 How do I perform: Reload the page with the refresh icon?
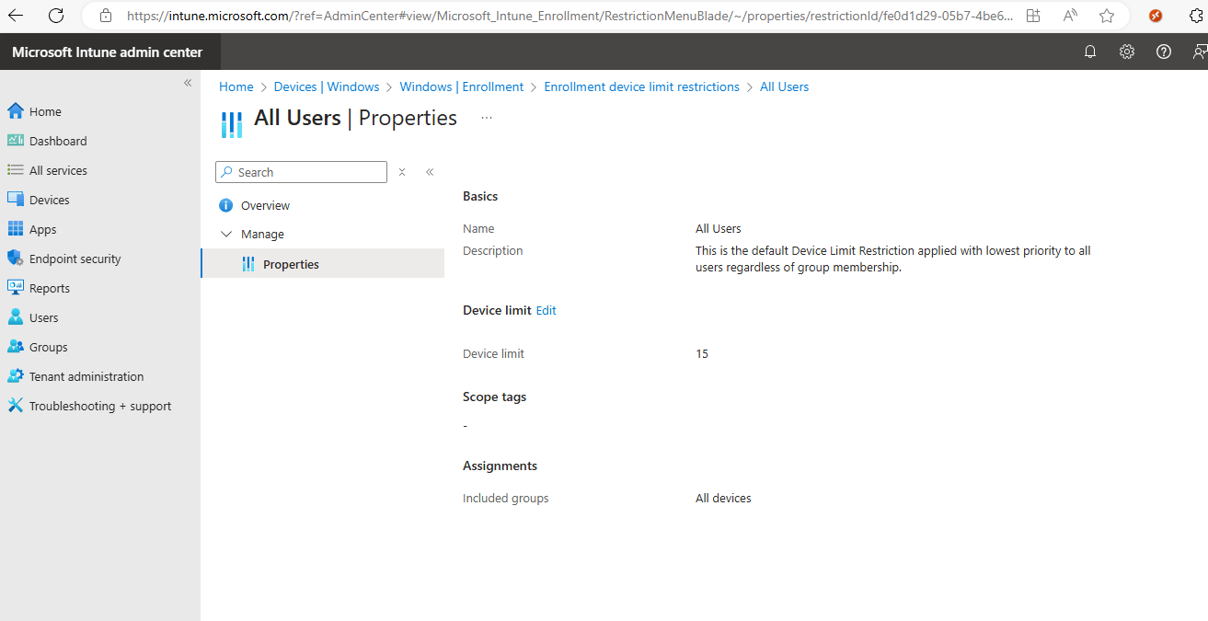[x=56, y=16]
